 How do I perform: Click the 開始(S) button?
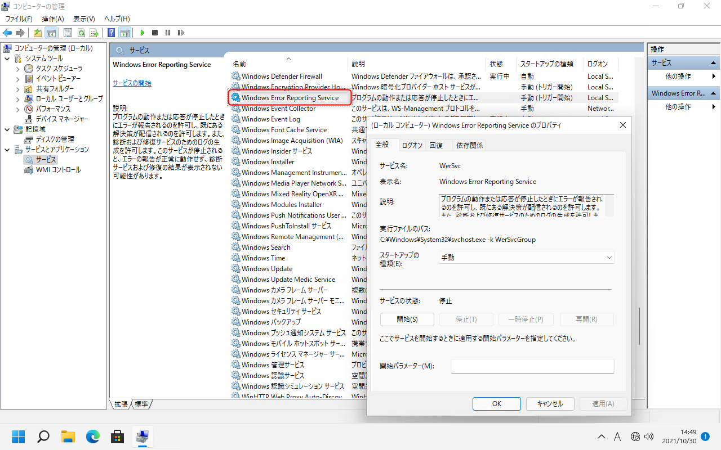407,319
